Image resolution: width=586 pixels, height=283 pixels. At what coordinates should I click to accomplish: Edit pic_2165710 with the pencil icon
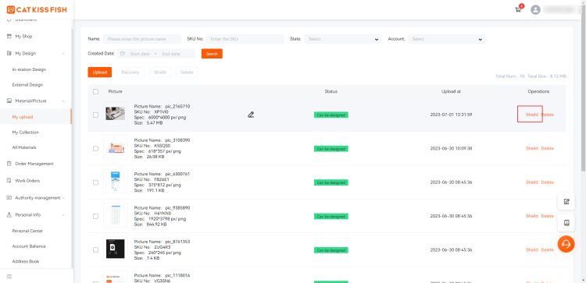point(251,115)
